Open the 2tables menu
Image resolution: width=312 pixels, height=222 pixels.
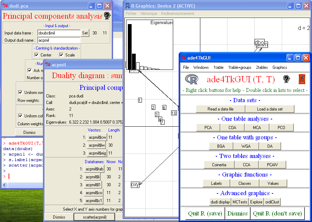tap(262, 67)
